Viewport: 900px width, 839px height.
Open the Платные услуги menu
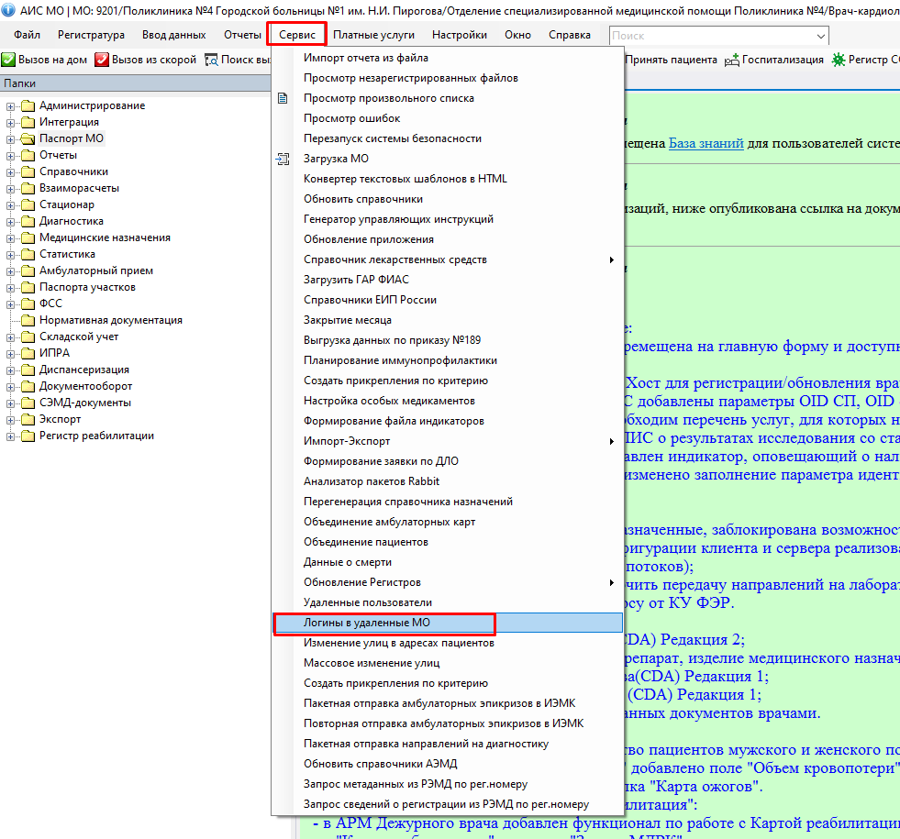373,35
